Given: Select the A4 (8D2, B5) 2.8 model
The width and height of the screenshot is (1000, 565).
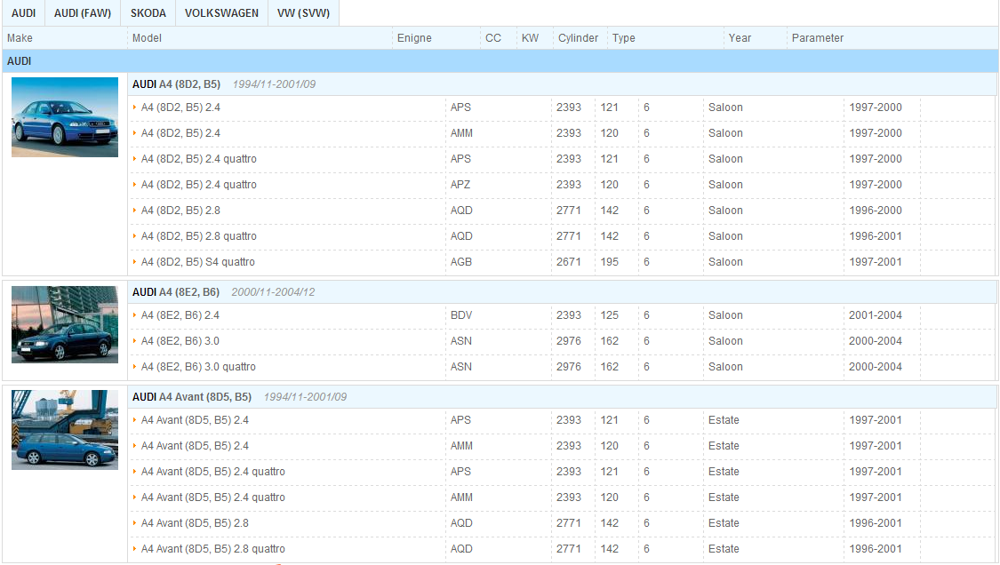Looking at the screenshot, I should (180, 211).
